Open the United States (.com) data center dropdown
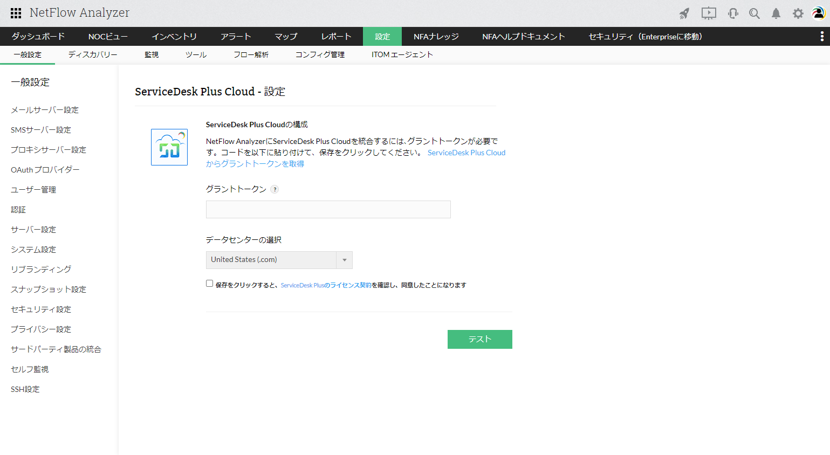The width and height of the screenshot is (830, 455). pyautogui.click(x=279, y=260)
